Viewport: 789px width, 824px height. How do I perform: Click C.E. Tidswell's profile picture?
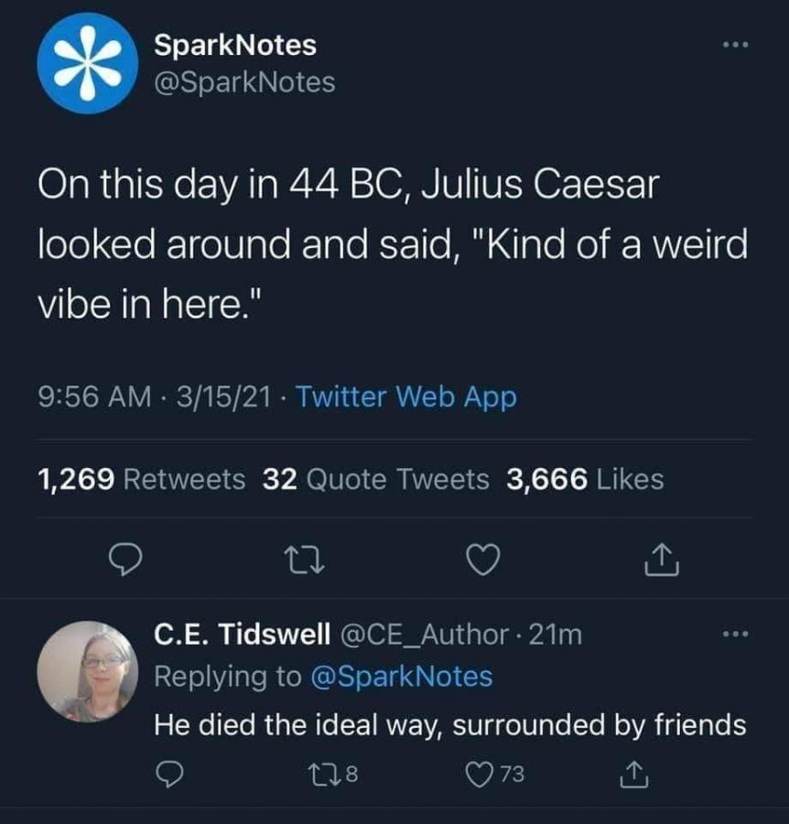(88, 667)
